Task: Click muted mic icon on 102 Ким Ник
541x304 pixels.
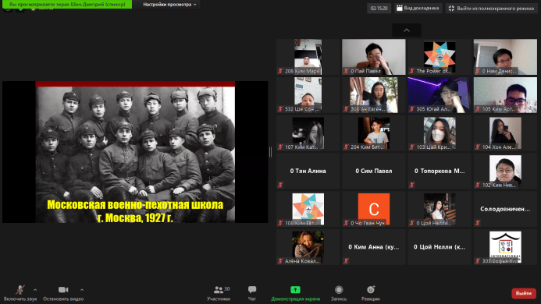Action: click(x=478, y=185)
